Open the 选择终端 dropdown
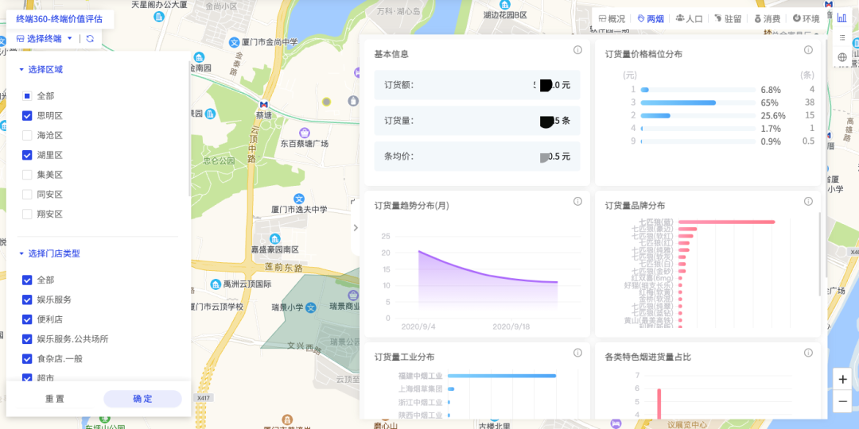Image resolution: width=859 pixels, height=429 pixels. pos(47,38)
